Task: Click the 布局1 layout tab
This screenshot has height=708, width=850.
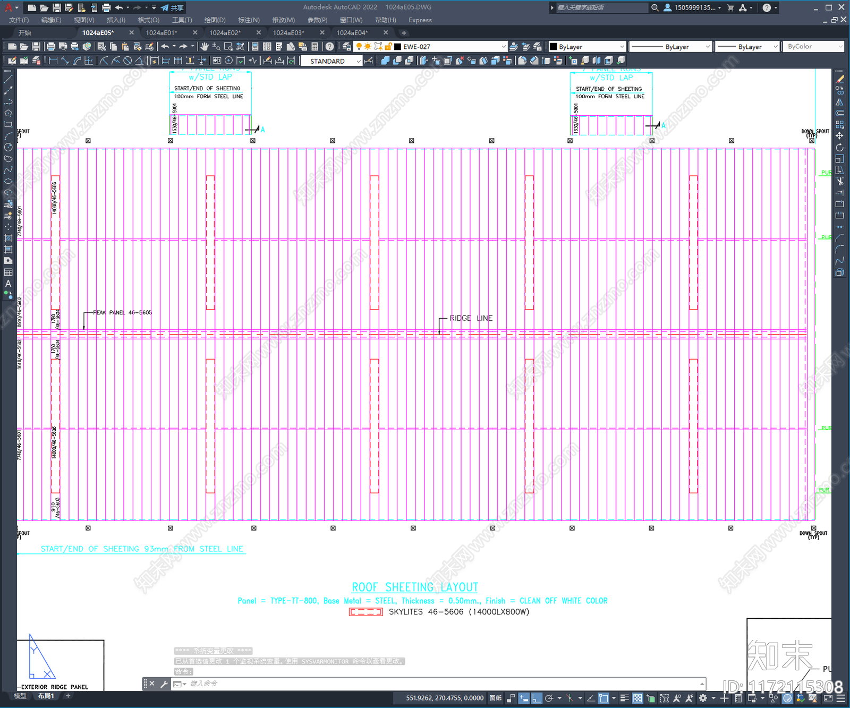Action: point(46,696)
